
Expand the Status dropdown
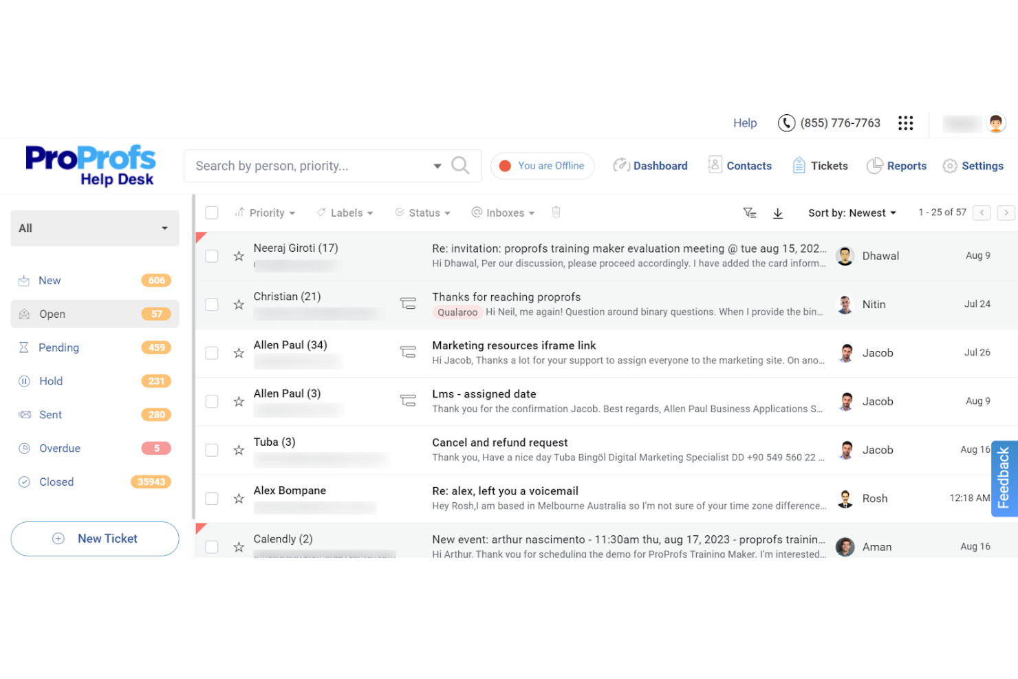[423, 213]
